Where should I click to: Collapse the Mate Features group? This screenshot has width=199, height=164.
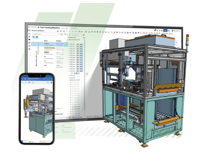pos(69,80)
